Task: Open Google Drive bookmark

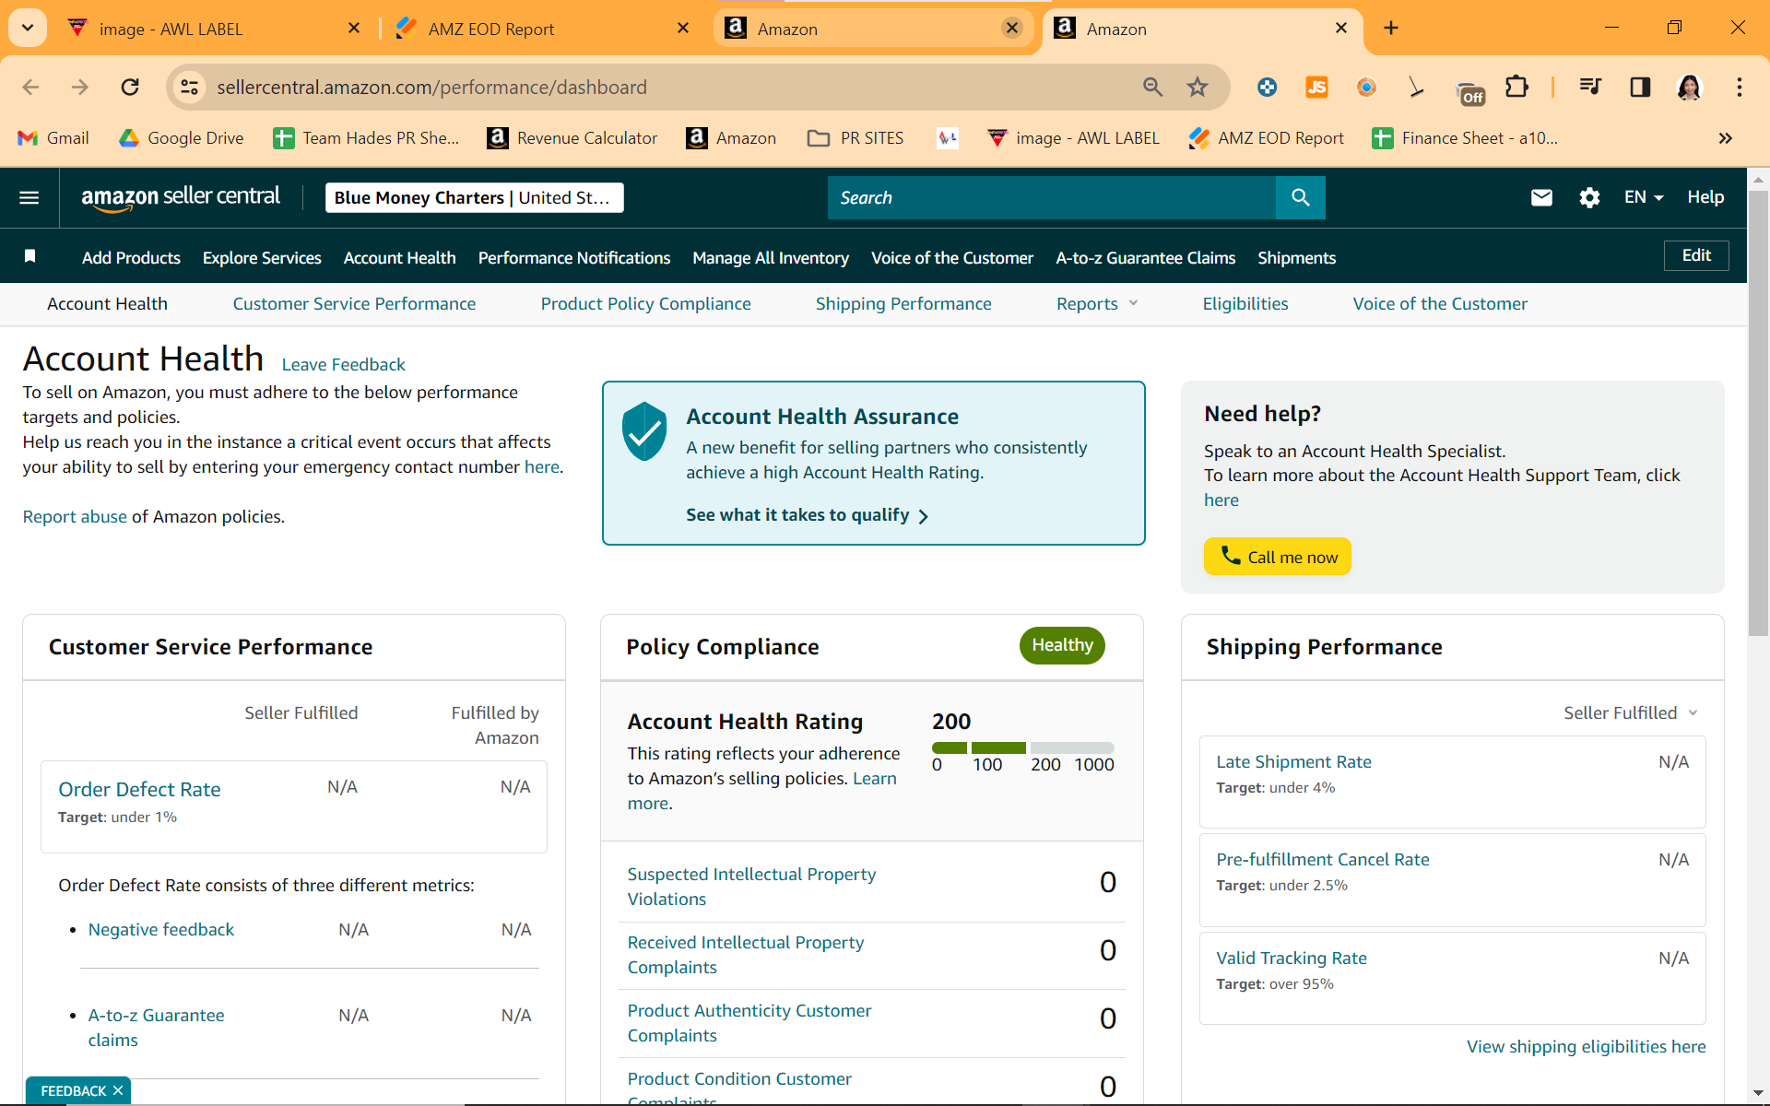Action: pyautogui.click(x=182, y=138)
